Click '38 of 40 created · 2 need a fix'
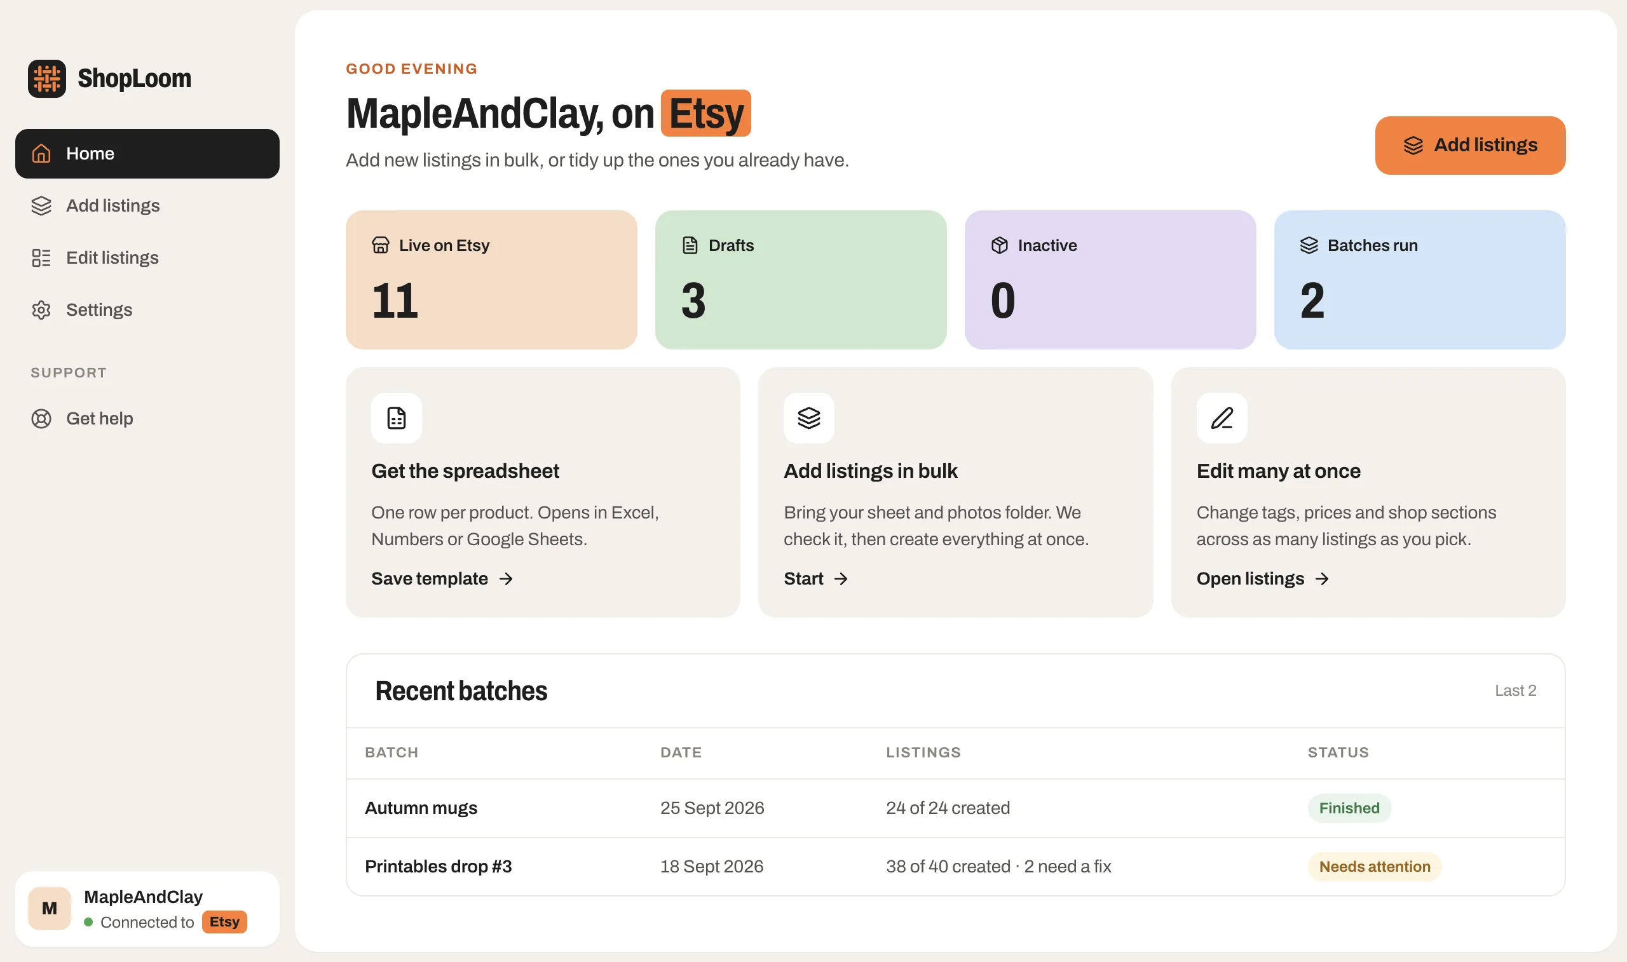The height and width of the screenshot is (962, 1627). click(x=998, y=867)
